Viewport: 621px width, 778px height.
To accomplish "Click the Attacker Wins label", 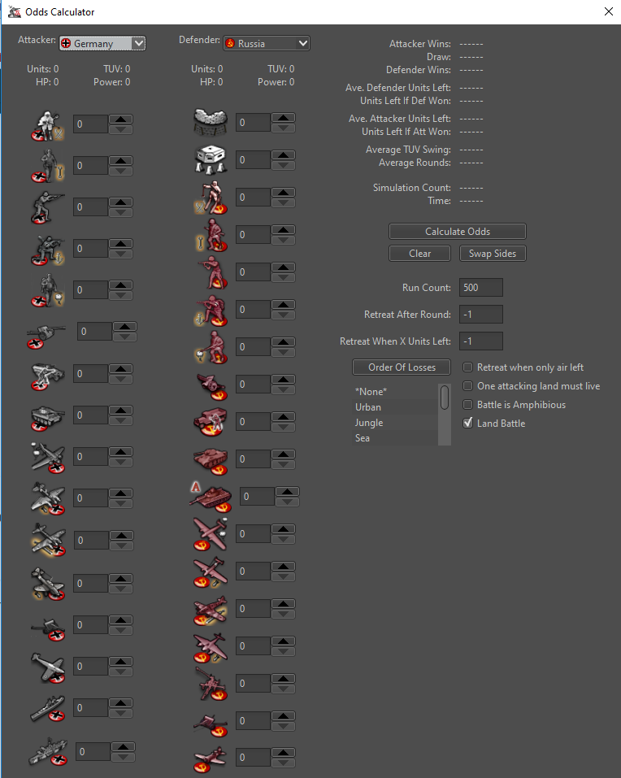I will pyautogui.click(x=419, y=44).
